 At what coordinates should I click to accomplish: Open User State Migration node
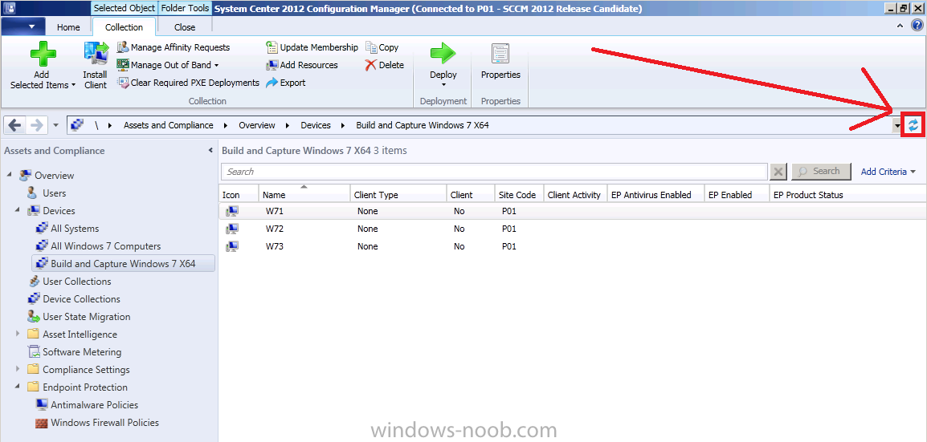click(86, 317)
